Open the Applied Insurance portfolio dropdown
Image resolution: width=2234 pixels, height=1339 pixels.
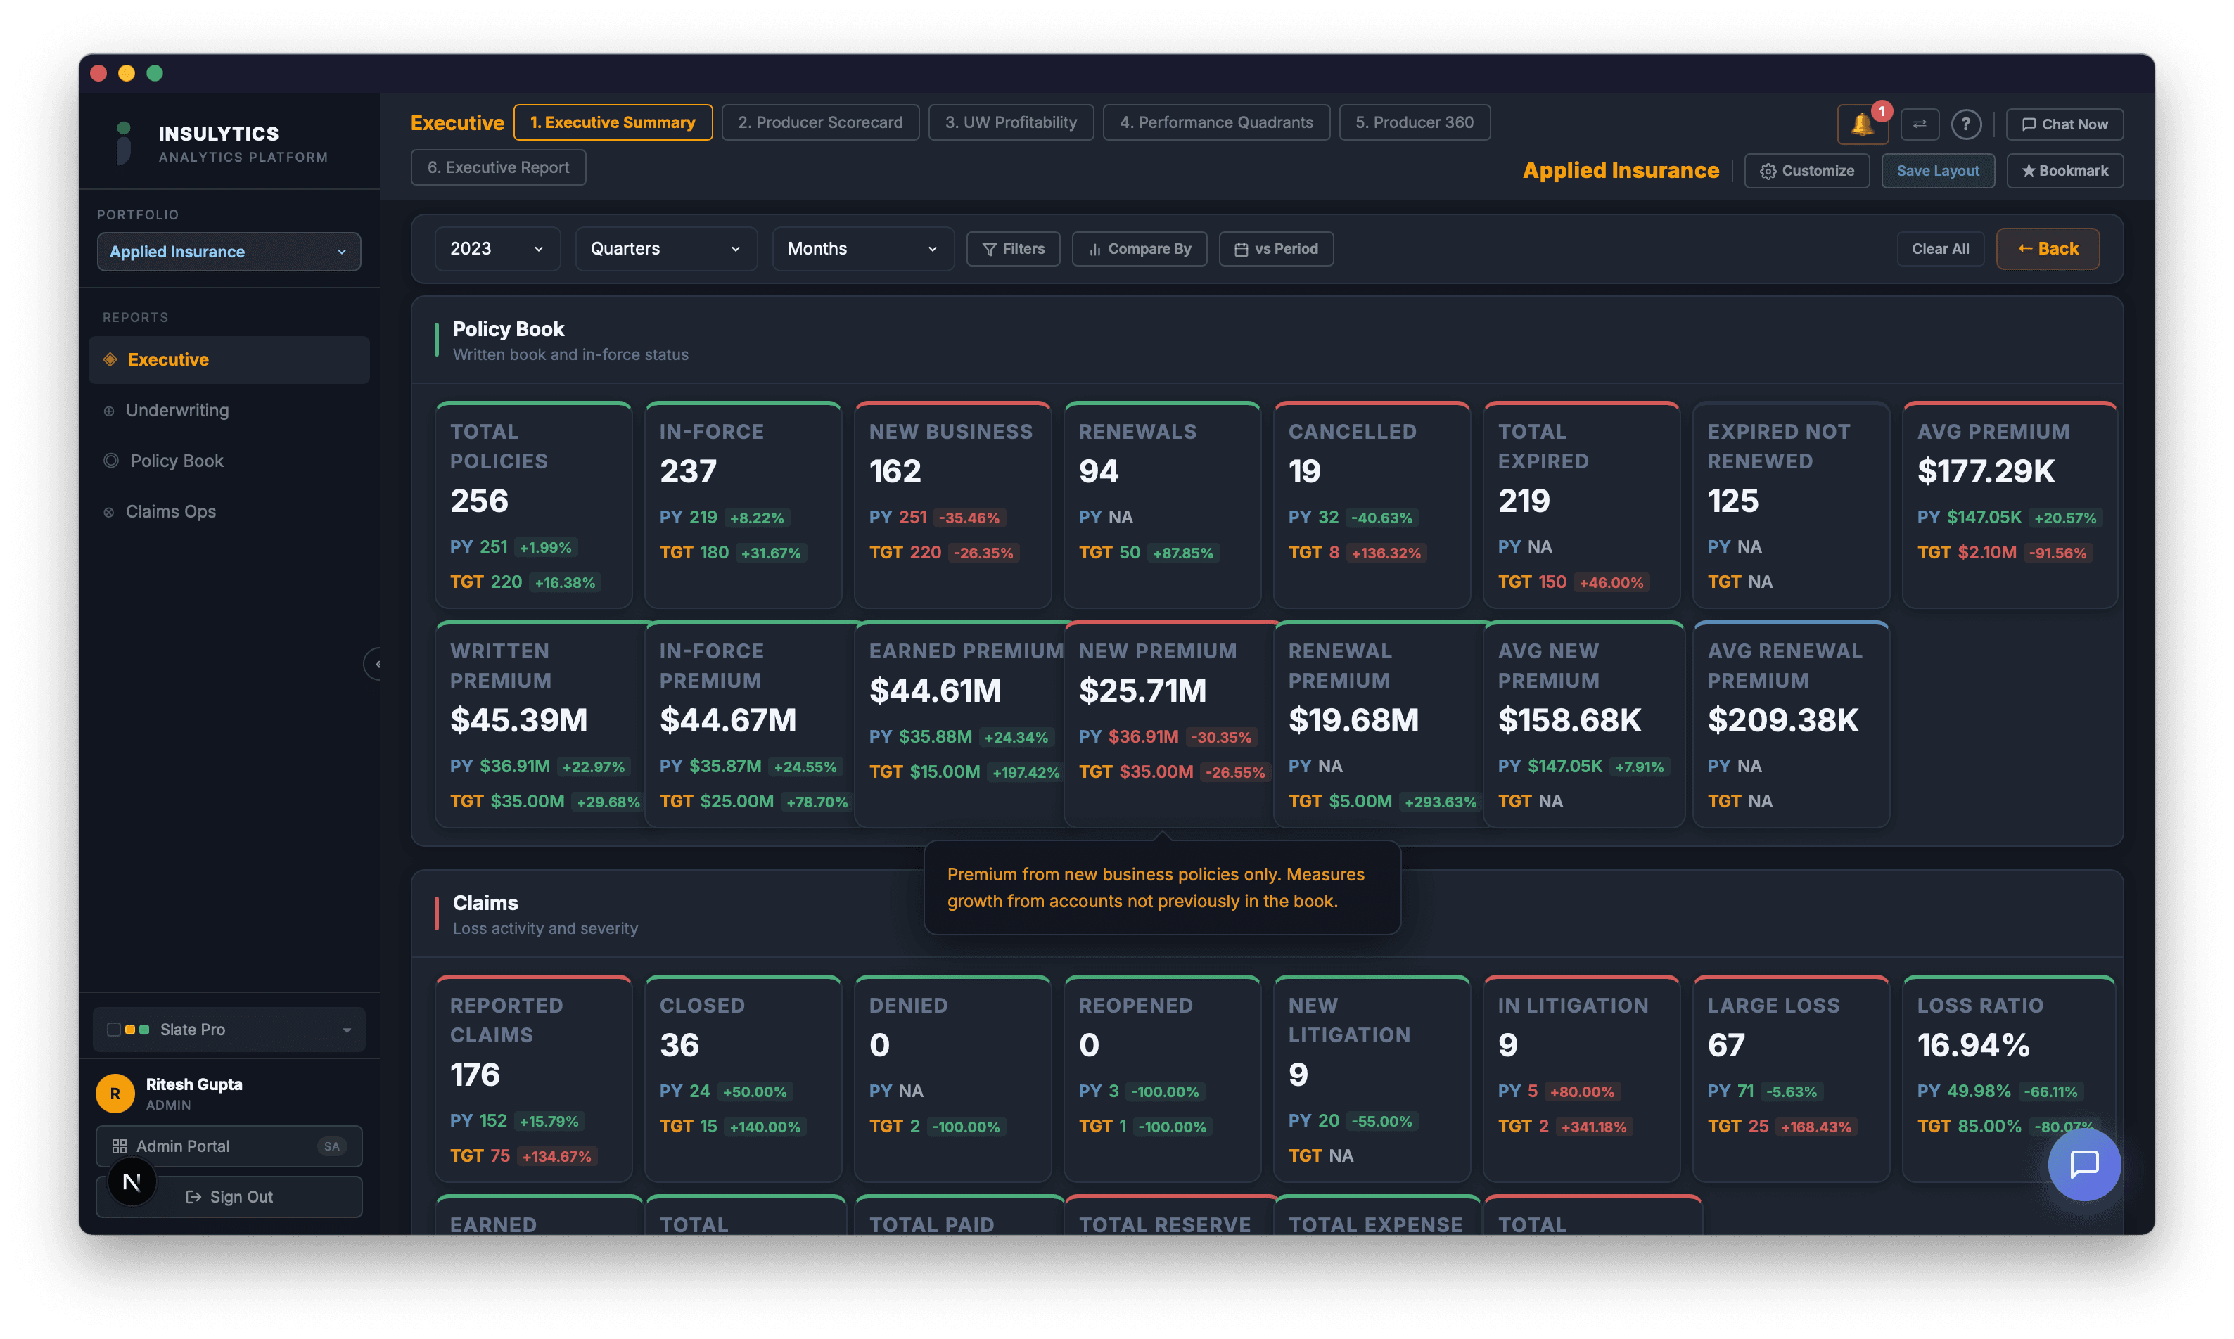(x=229, y=252)
